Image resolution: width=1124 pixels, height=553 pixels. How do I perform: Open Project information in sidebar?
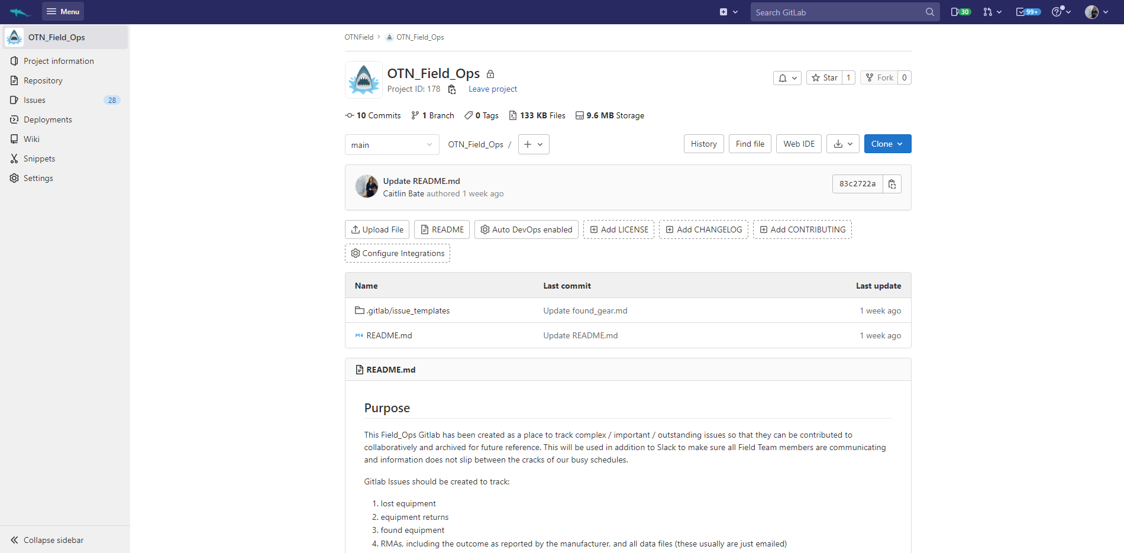pos(59,61)
